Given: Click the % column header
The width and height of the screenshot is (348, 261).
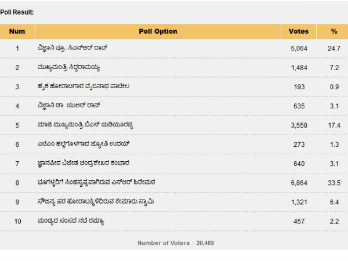Looking at the screenshot, I should tap(333, 31).
